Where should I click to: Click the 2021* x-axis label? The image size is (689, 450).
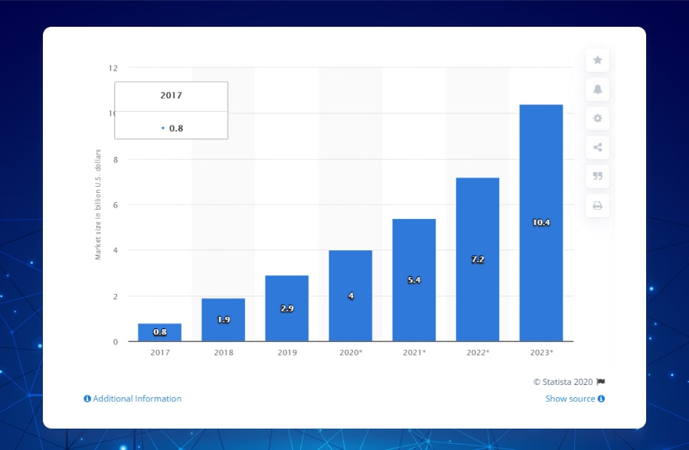[414, 353]
